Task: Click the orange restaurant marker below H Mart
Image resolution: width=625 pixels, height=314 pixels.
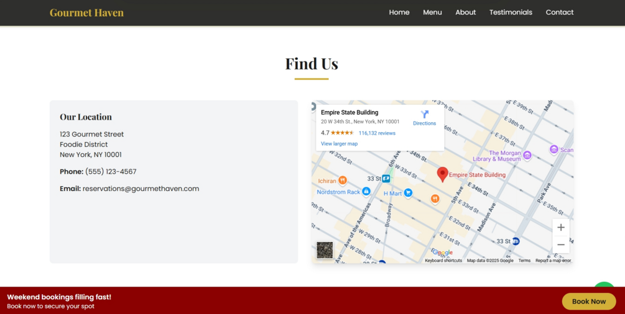Action: 435,199
